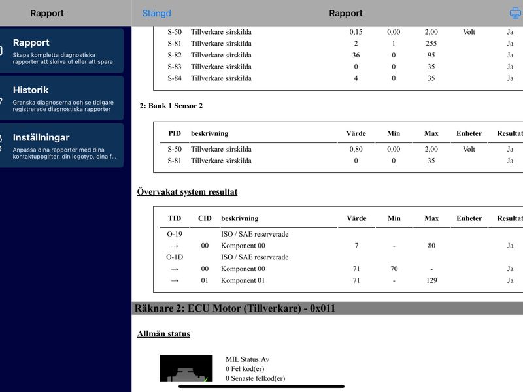Click the home indicator bar at bottom
The width and height of the screenshot is (523, 392).
point(261,387)
